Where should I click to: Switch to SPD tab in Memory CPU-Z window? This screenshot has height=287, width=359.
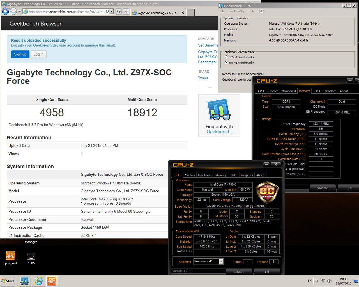(x=317, y=91)
